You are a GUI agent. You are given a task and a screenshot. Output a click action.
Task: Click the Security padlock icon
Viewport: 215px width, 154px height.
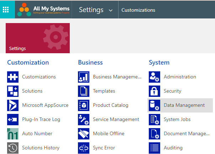tap(154, 91)
